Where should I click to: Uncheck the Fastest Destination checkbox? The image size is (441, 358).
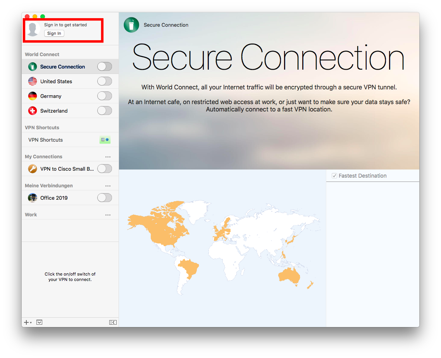pos(334,176)
